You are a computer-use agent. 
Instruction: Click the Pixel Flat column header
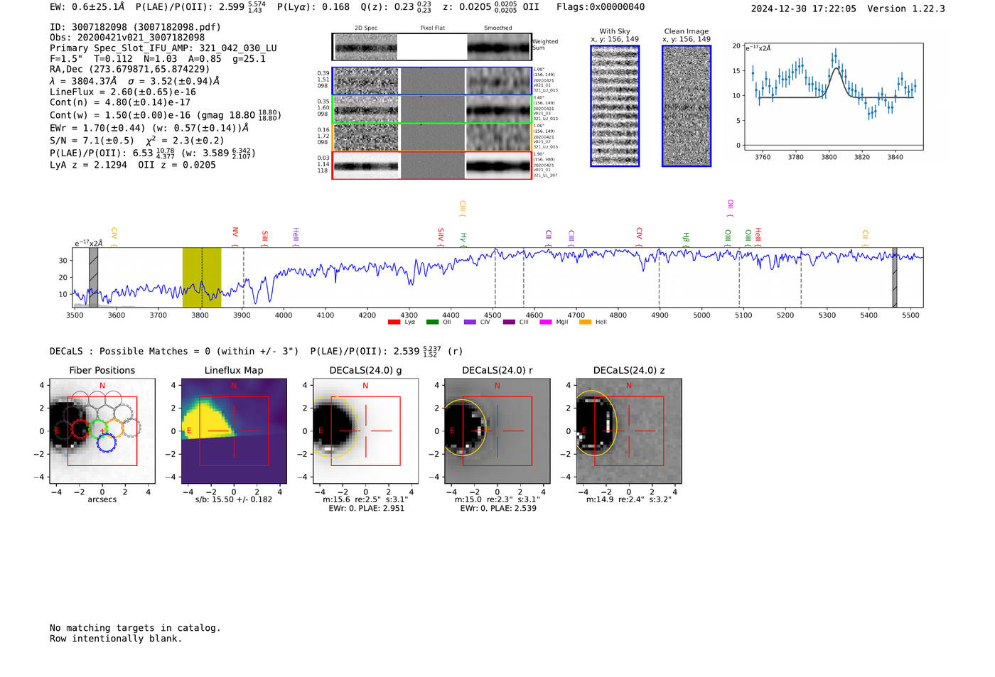(432, 28)
